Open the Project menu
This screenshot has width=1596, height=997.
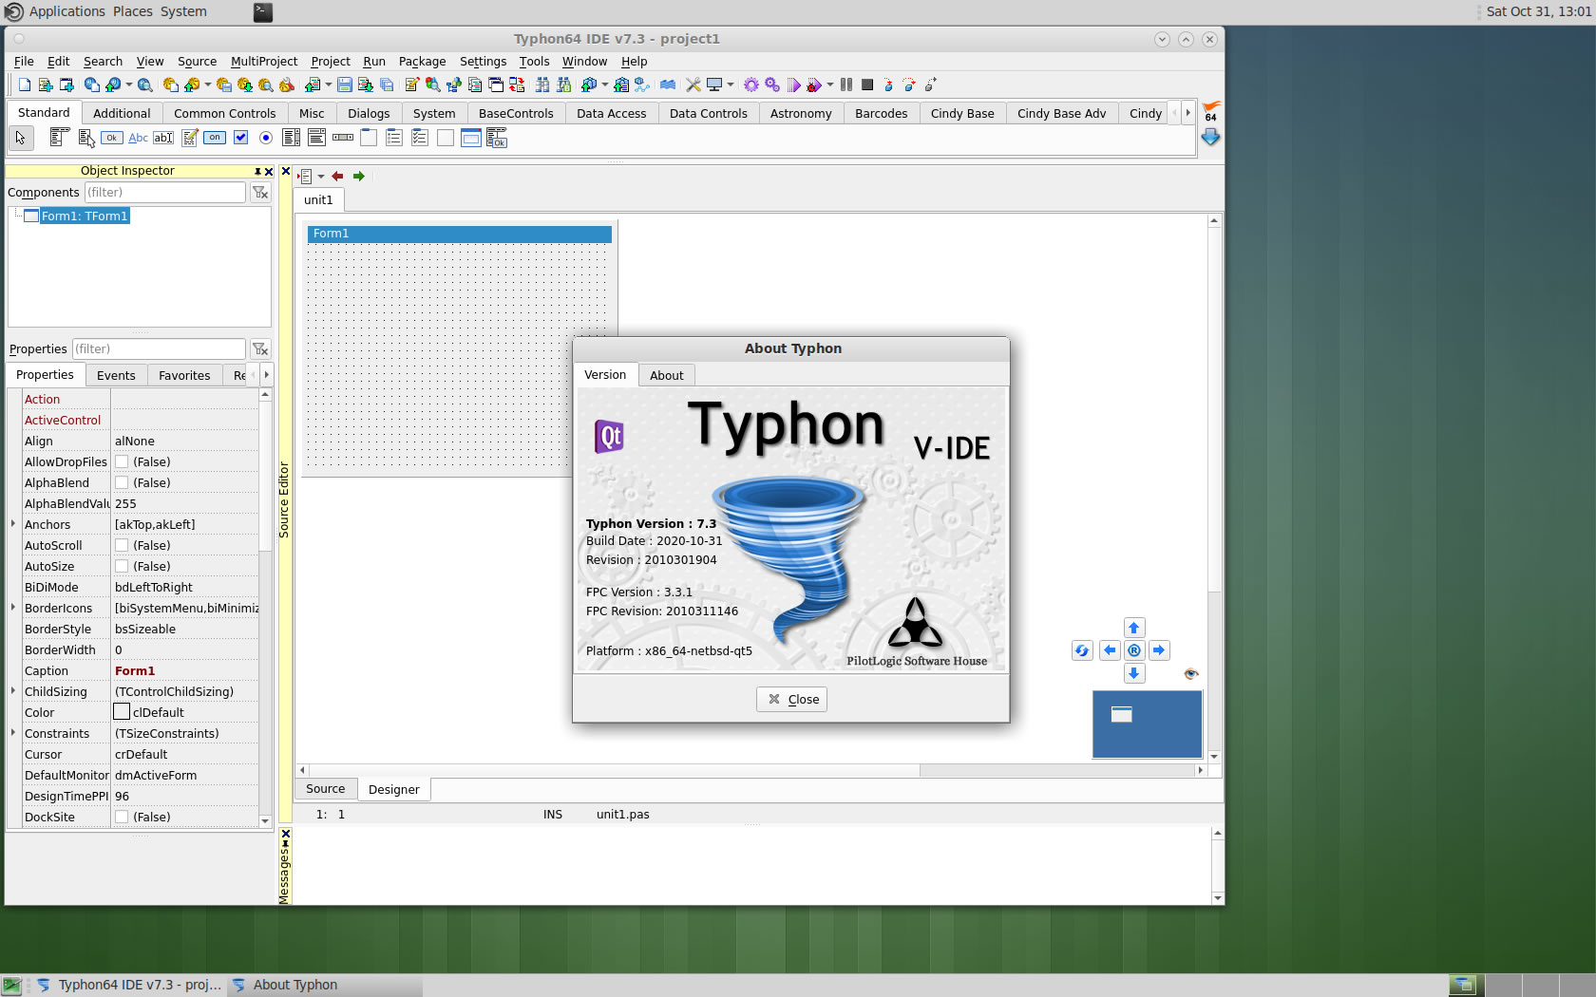tap(331, 62)
